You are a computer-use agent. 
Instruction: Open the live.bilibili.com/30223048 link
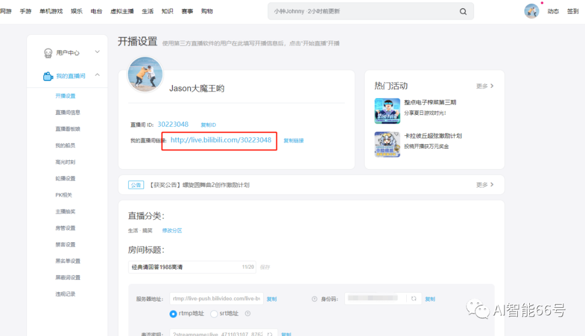point(221,140)
